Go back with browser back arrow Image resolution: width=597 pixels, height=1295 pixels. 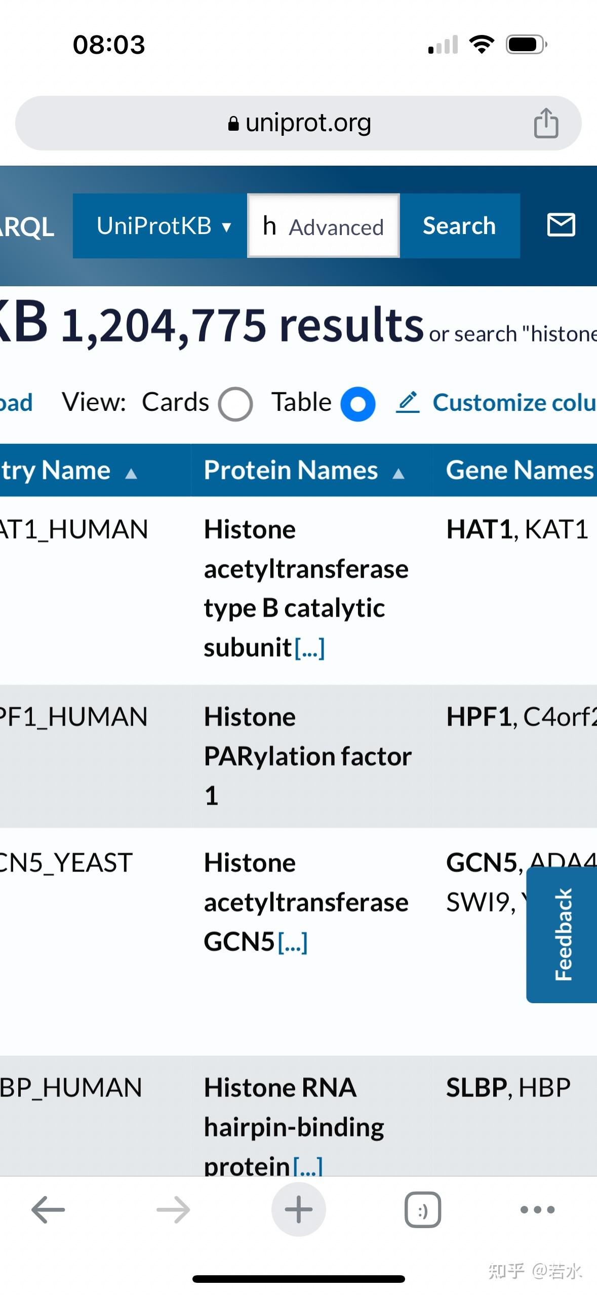click(48, 1210)
